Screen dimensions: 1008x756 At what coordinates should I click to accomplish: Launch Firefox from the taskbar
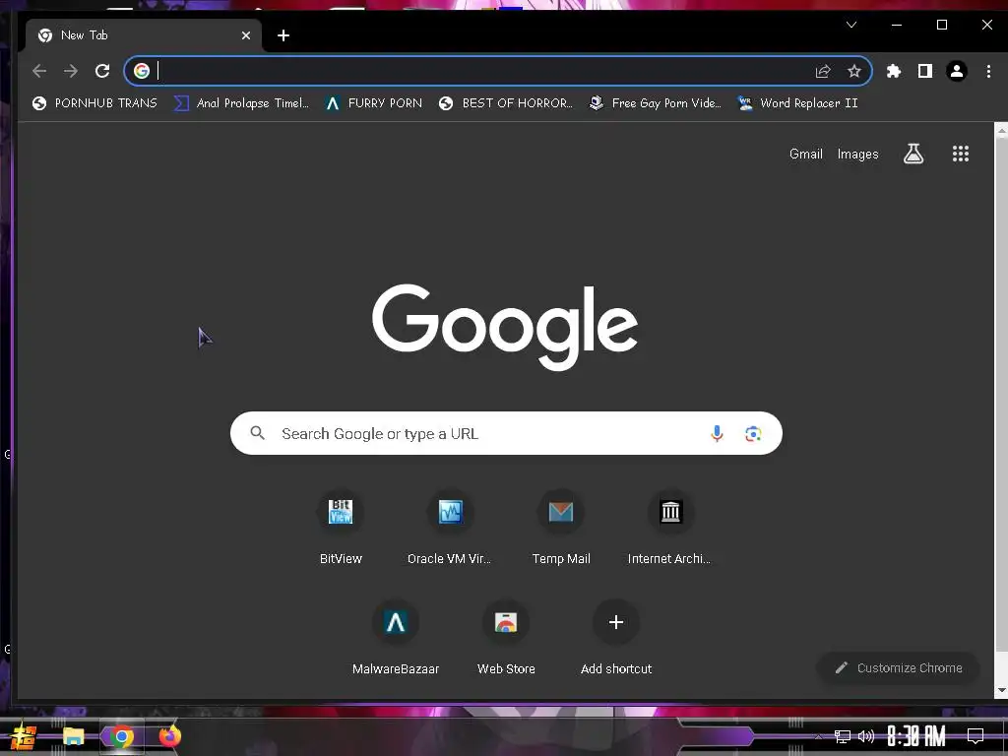coord(169,736)
